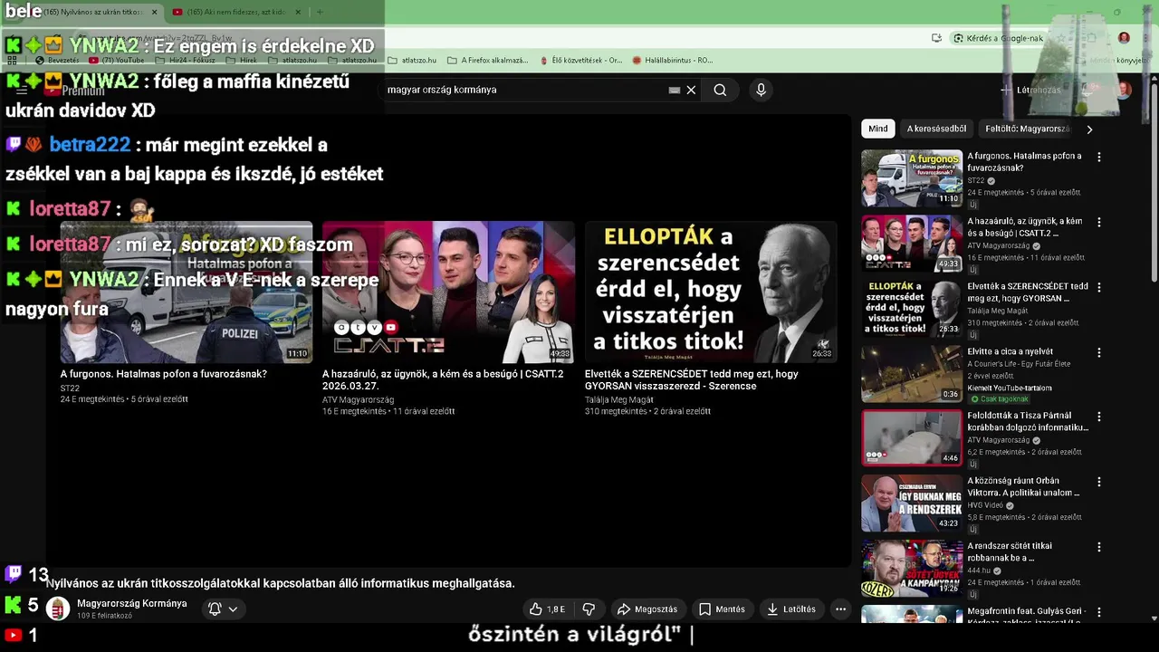
Task: Open the Élő közvetítések bookmark folder
Action: pyautogui.click(x=579, y=60)
